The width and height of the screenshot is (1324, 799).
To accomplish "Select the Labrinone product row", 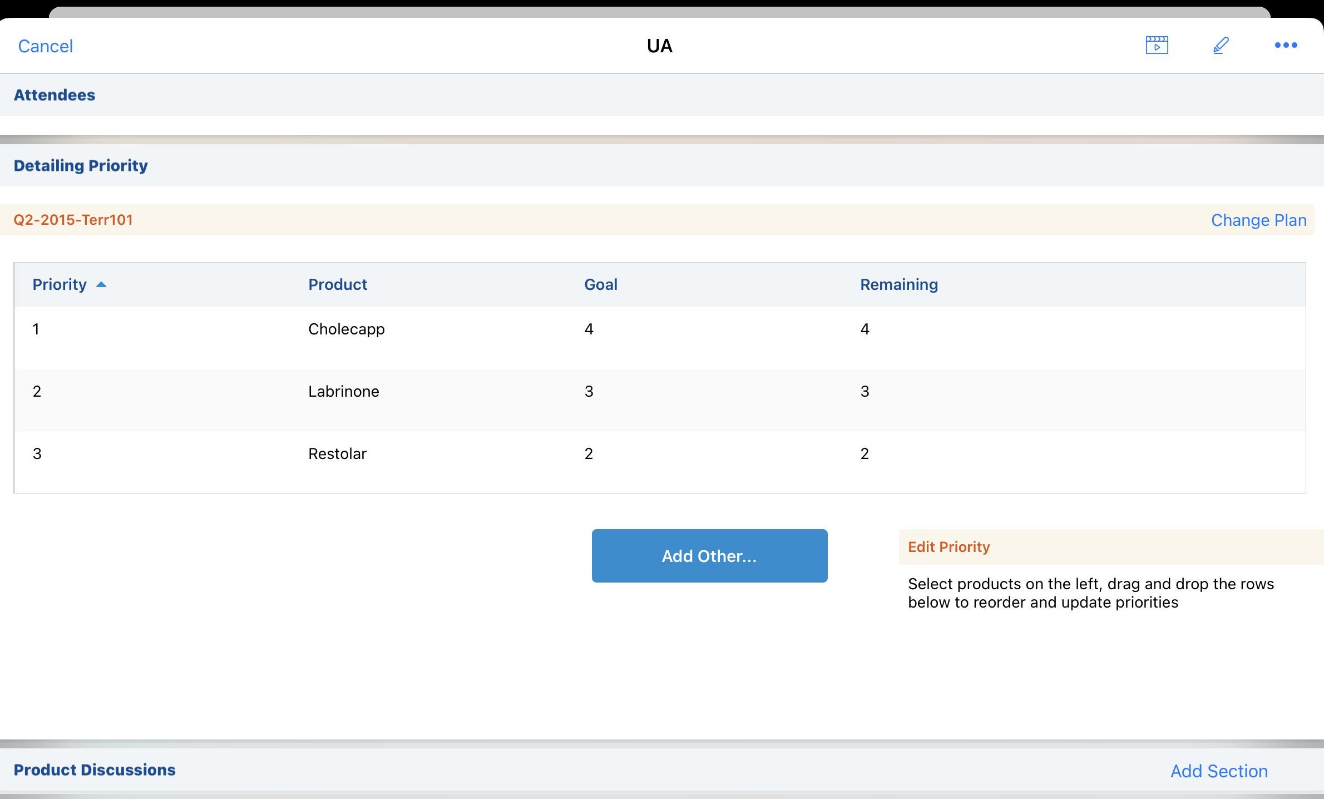I will coord(343,392).
